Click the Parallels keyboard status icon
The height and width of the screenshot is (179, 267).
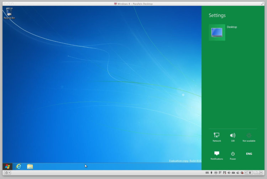click(x=207, y=173)
